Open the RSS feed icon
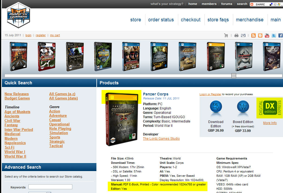283x193 pixels. click(x=253, y=35)
